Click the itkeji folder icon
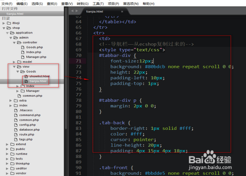The image size is (246, 176). coord(9,23)
